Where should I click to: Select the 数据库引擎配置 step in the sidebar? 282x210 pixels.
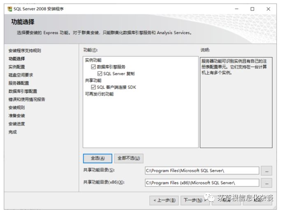pos(23,91)
